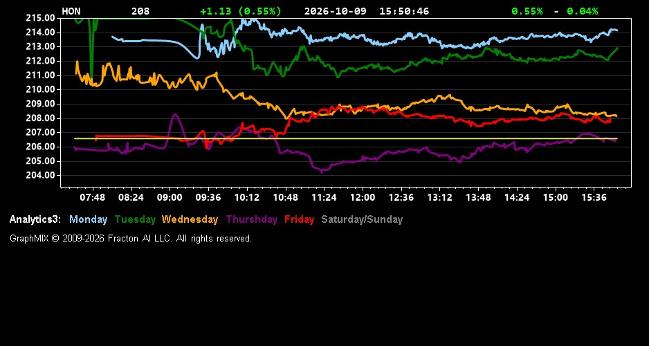This screenshot has width=649, height=346.
Task: Click the 12:36 time axis label
Action: (x=401, y=197)
